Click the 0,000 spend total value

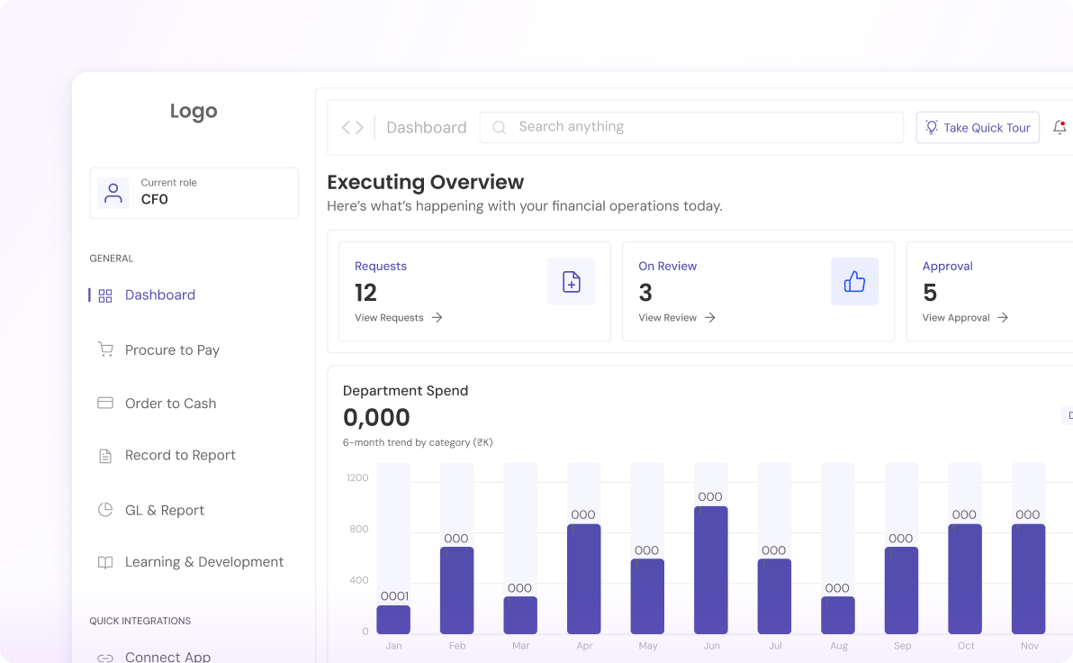coord(376,418)
